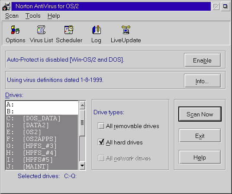Select drive I: [HPFS#5]
This screenshot has height=194, width=232.
click(x=42, y=160)
